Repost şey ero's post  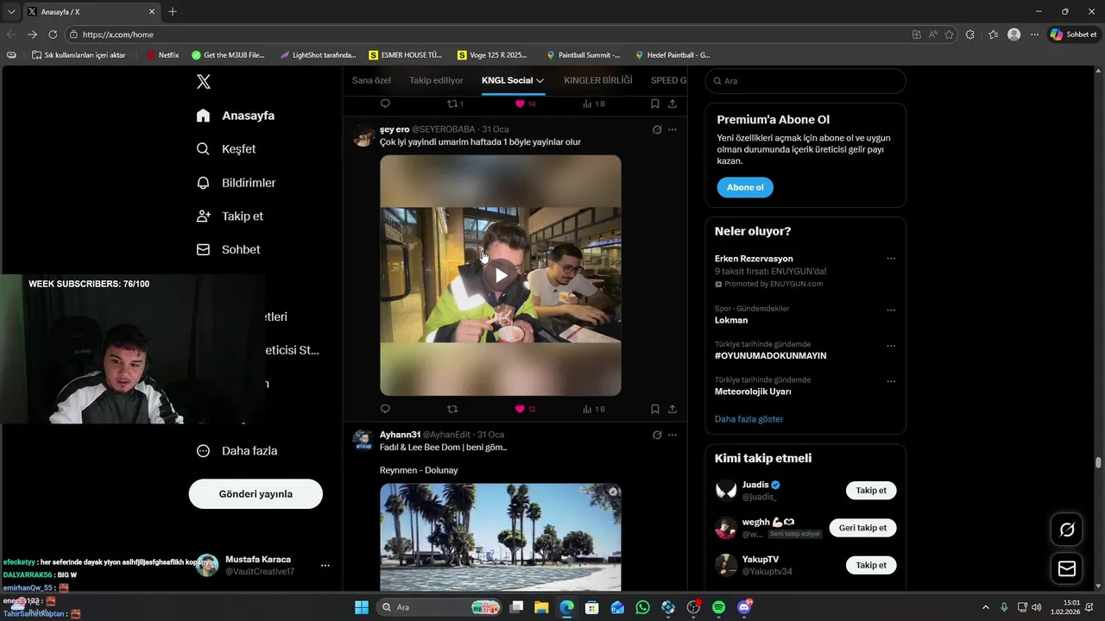[452, 409]
